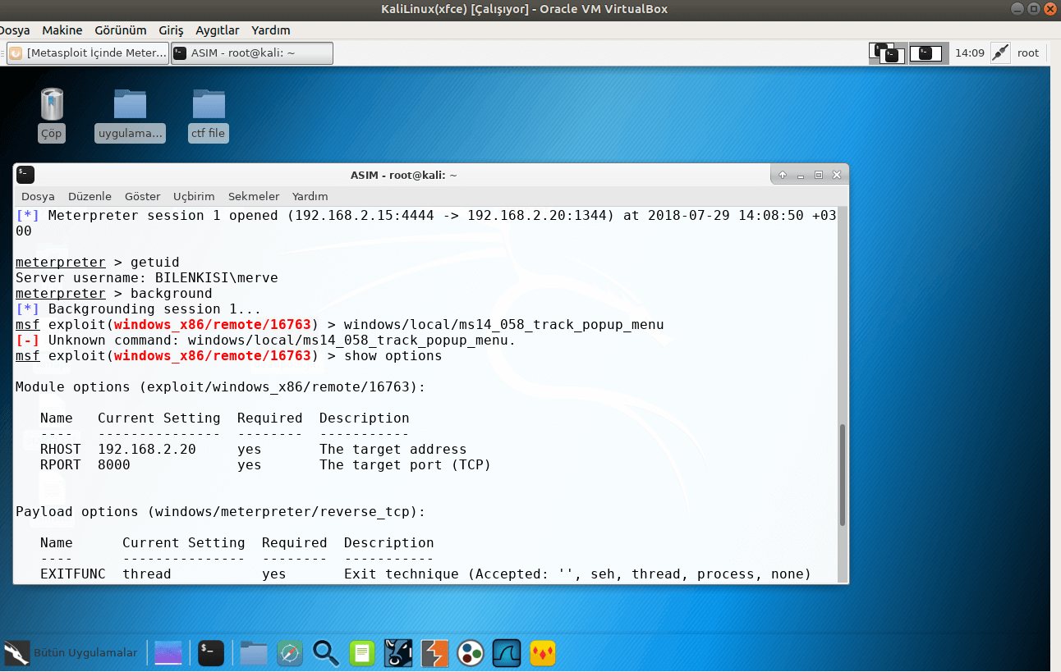This screenshot has width=1061, height=672.
Task: Click the roll-up arrow button in terminal title bar
Action: [783, 175]
